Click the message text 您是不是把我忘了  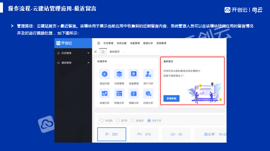(174, 75)
